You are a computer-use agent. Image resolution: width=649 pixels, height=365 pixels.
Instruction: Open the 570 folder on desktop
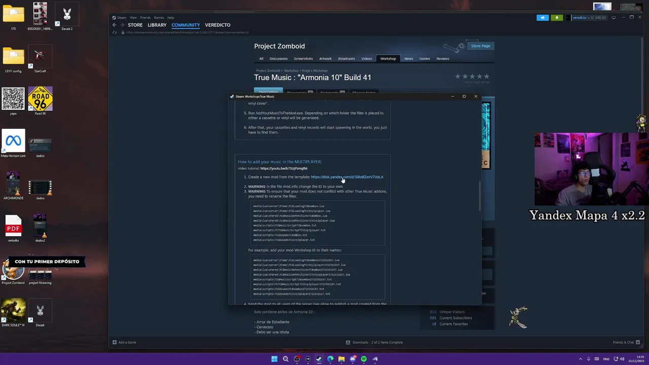pyautogui.click(x=13, y=17)
